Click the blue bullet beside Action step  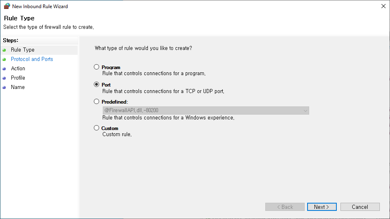click(x=4, y=69)
